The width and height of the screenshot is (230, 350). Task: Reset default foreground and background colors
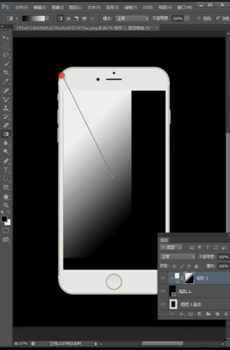click(x=3, y=212)
